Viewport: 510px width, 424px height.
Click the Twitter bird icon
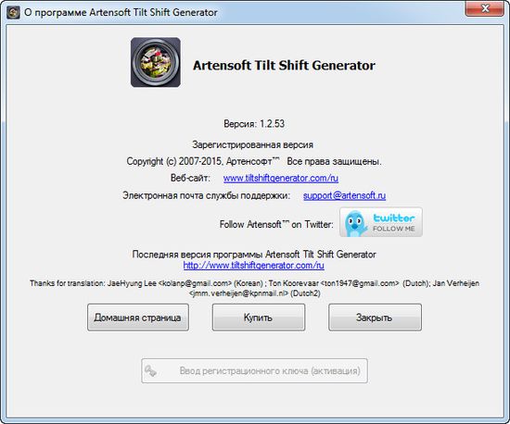[354, 223]
